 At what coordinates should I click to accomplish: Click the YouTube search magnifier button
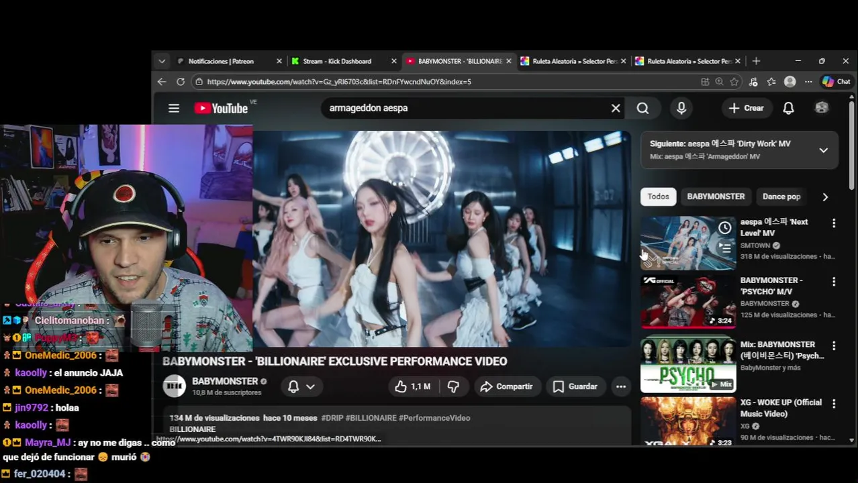click(642, 108)
